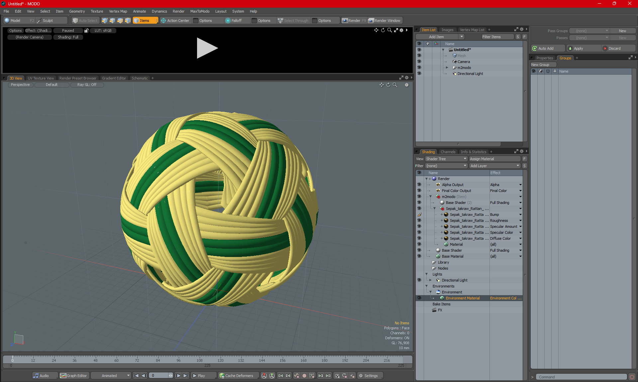Go to last frame
This screenshot has height=382, width=638.
pyautogui.click(x=186, y=376)
